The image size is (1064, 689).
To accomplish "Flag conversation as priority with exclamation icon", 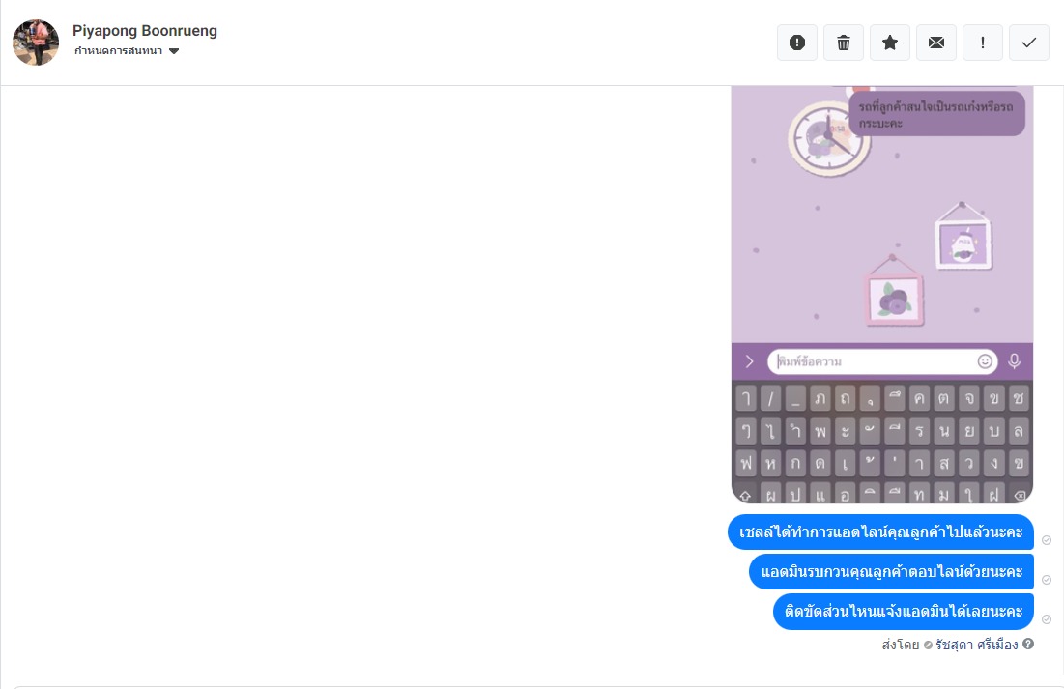I will tap(983, 43).
